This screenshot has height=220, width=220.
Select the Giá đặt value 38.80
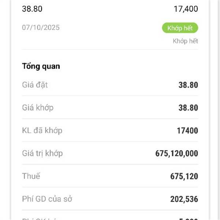188,85
